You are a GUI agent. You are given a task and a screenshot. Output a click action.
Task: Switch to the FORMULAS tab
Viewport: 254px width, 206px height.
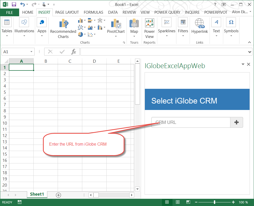[93, 12]
